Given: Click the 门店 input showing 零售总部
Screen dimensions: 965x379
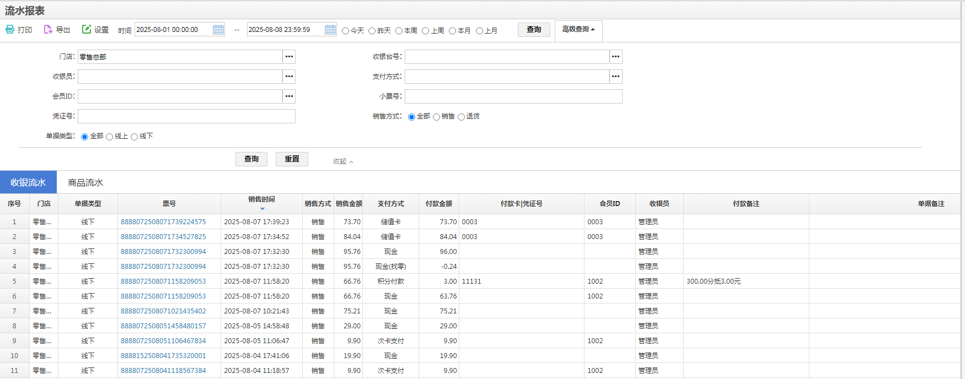Looking at the screenshot, I should [x=180, y=57].
